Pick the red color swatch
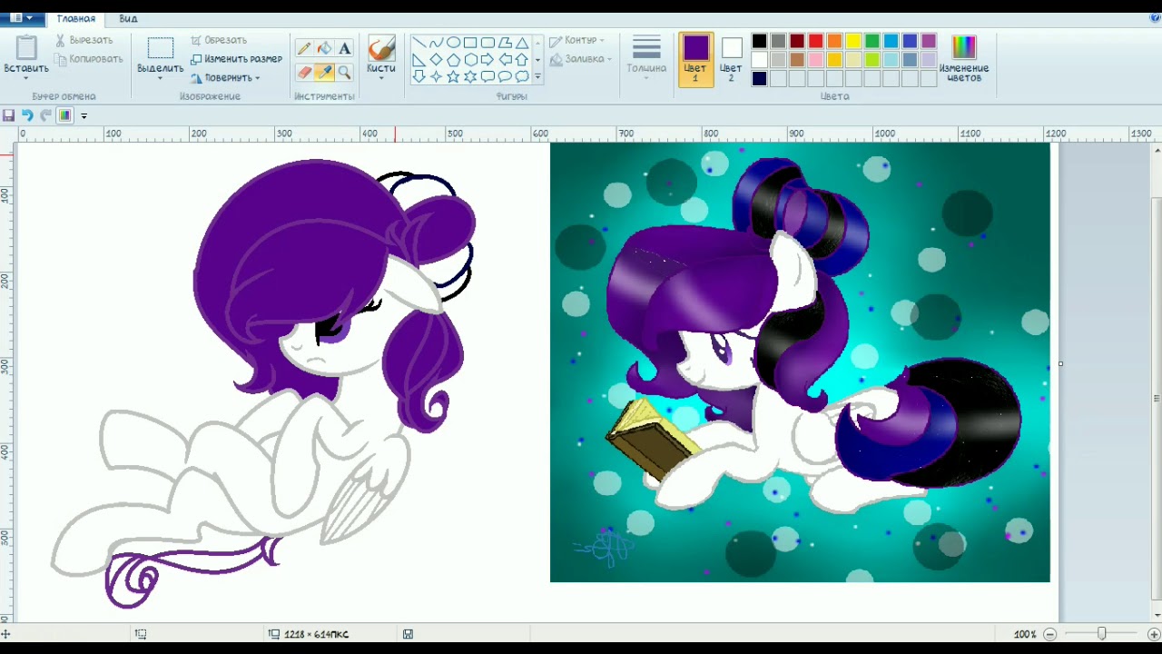The image size is (1162, 654). 816,41
